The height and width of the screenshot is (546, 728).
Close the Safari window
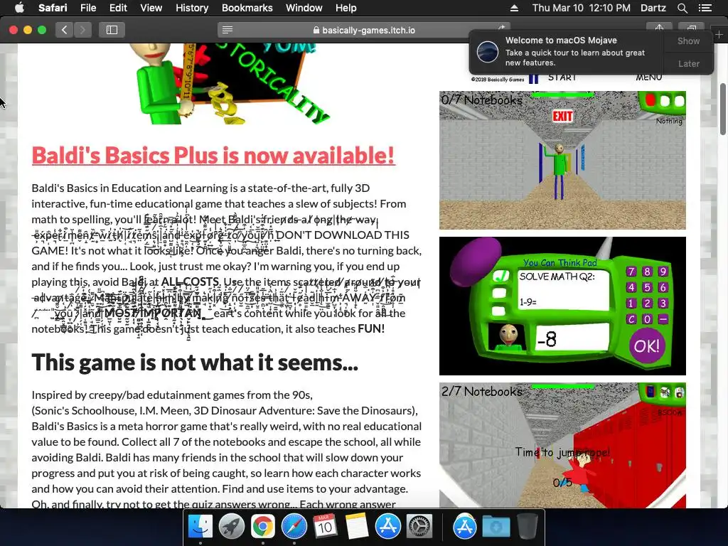[14, 30]
